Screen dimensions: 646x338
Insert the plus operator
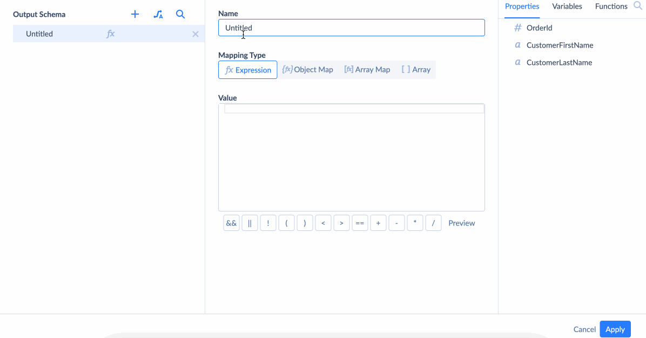[378, 223]
